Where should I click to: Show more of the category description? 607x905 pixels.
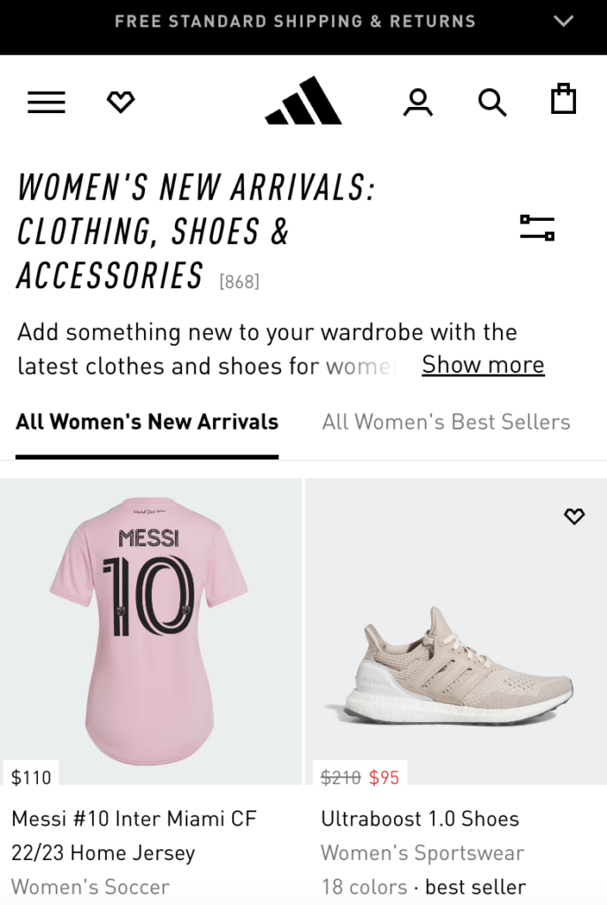[x=482, y=365]
